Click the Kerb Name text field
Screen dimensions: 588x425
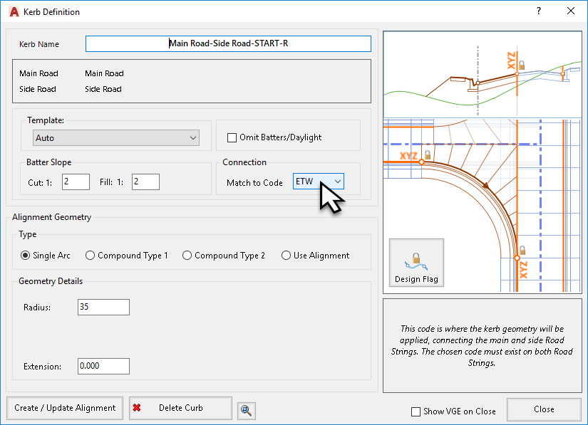(x=228, y=44)
